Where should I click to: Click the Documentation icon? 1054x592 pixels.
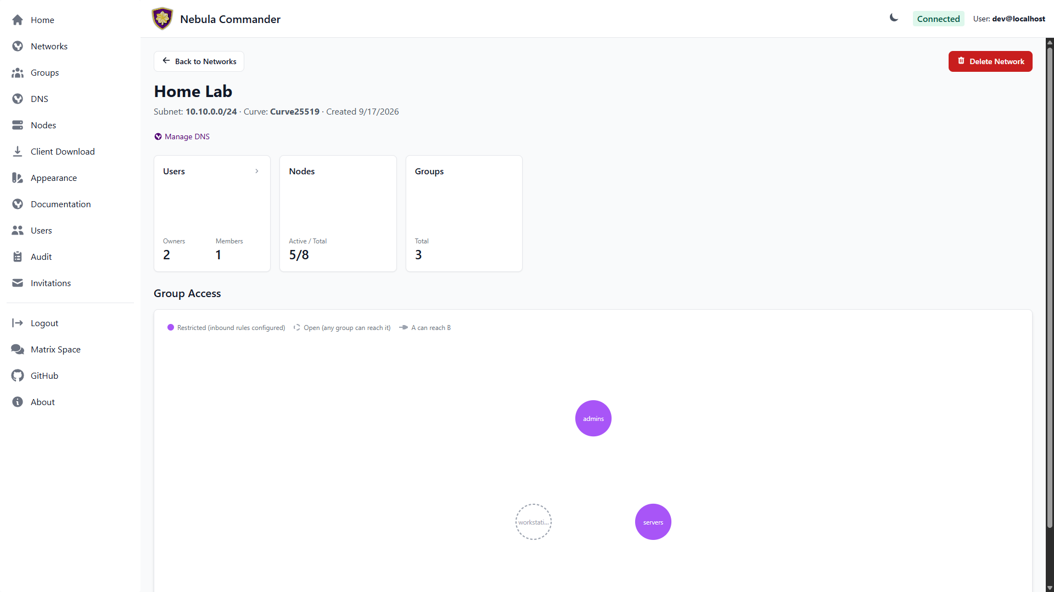[18, 204]
